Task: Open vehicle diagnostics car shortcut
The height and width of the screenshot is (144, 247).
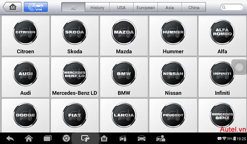Action: [x=141, y=139]
